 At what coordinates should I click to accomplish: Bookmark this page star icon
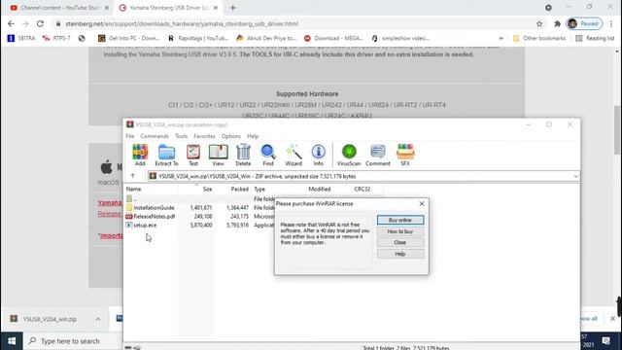(539, 23)
